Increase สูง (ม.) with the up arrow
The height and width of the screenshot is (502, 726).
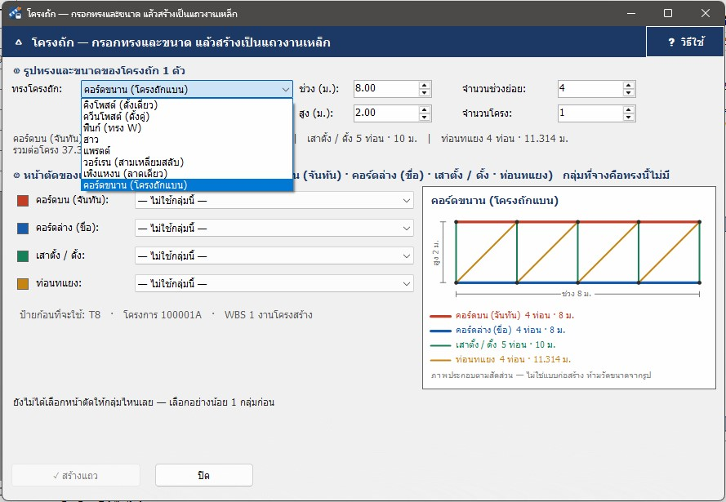pos(425,109)
